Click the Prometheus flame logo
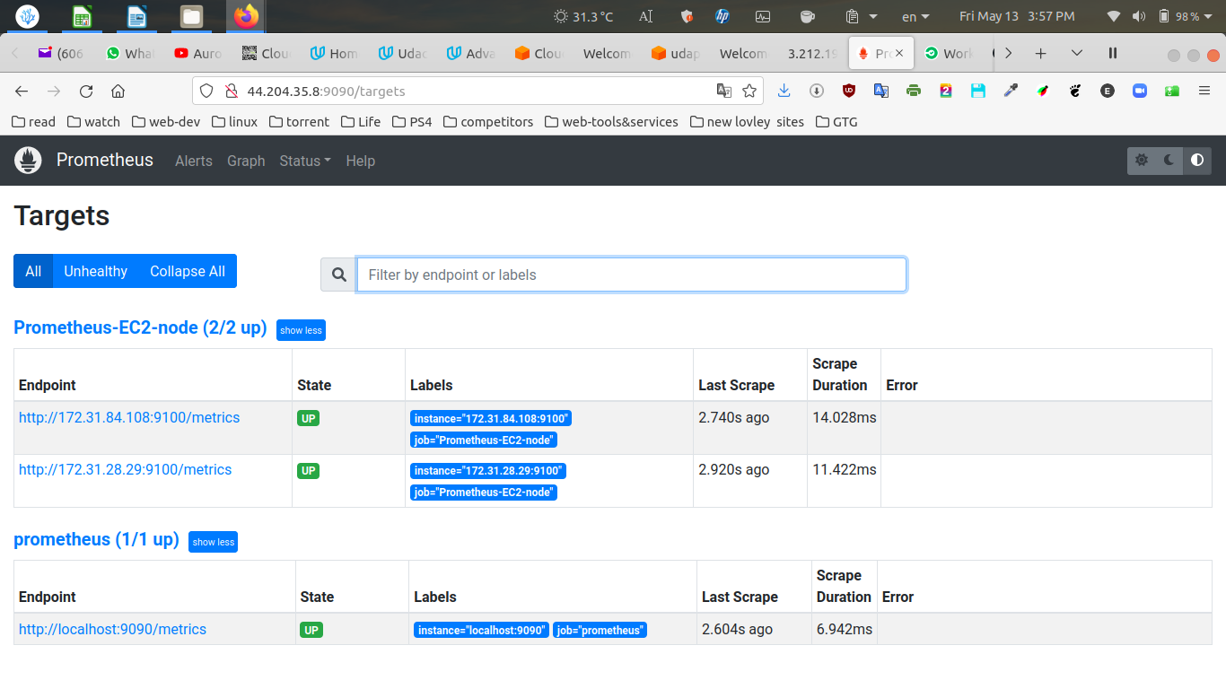This screenshot has width=1226, height=689. coord(29,161)
